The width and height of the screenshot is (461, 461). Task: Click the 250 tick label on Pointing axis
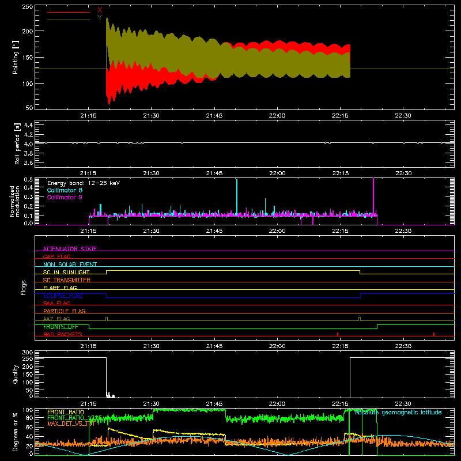tap(28, 6)
